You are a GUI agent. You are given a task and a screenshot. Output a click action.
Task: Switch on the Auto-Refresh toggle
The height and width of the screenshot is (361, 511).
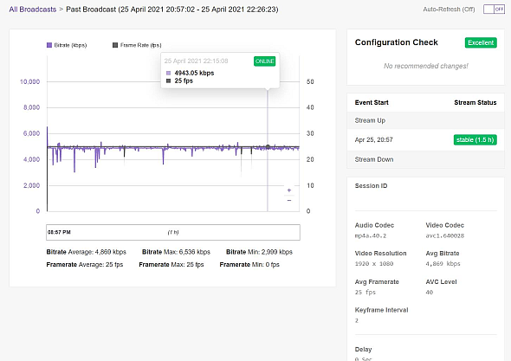(x=494, y=10)
